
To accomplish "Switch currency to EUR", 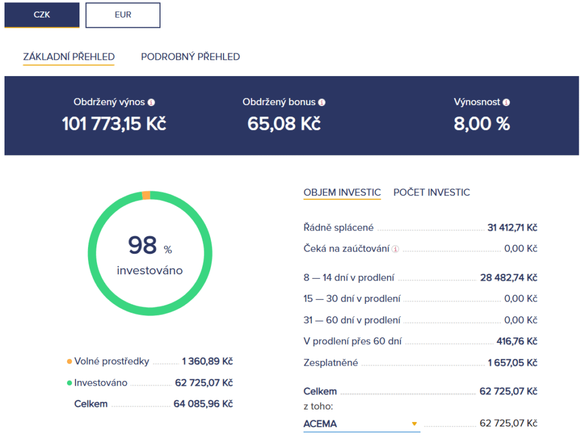I will (x=123, y=15).
